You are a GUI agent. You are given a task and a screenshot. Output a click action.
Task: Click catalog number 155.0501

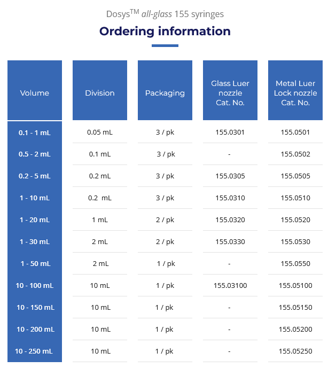[x=295, y=132]
